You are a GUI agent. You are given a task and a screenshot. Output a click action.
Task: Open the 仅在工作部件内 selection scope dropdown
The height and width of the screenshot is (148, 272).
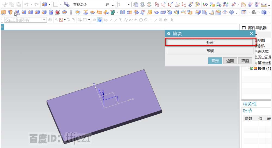(x=26, y=20)
